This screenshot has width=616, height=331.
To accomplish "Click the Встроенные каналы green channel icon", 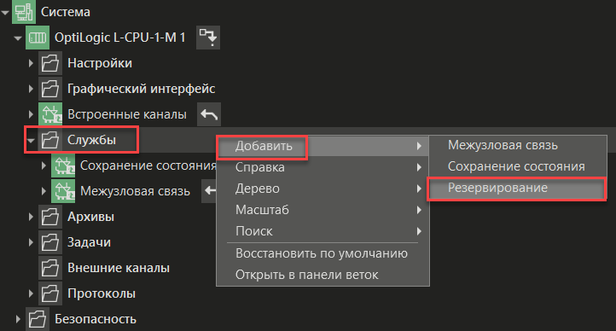I will click(49, 114).
